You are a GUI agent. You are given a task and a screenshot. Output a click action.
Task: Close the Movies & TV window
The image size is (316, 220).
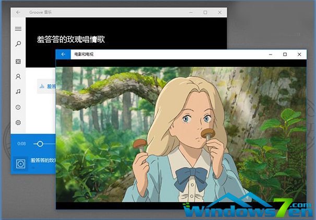pos(299,55)
